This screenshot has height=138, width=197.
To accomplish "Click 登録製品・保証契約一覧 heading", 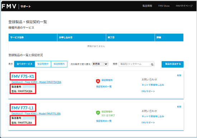I will (x=28, y=22).
